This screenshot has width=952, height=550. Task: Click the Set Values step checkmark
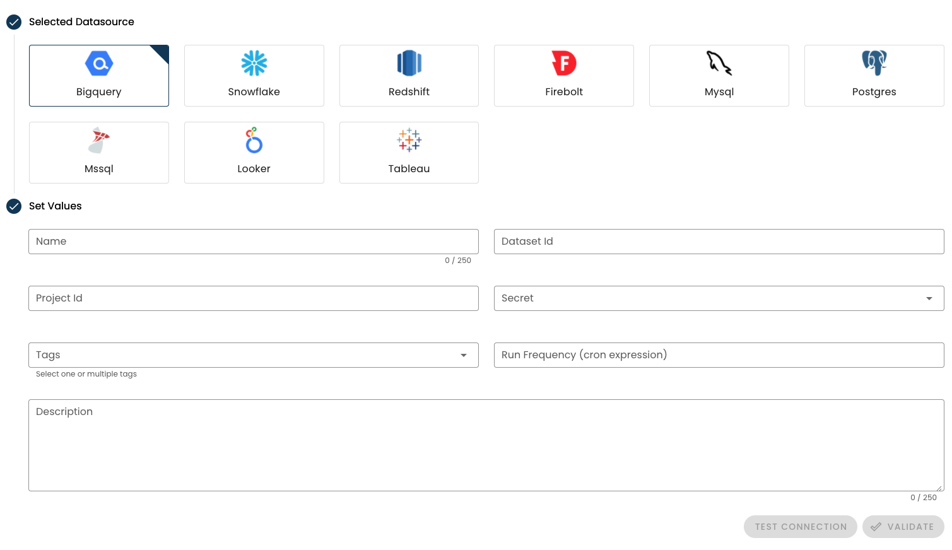(14, 206)
